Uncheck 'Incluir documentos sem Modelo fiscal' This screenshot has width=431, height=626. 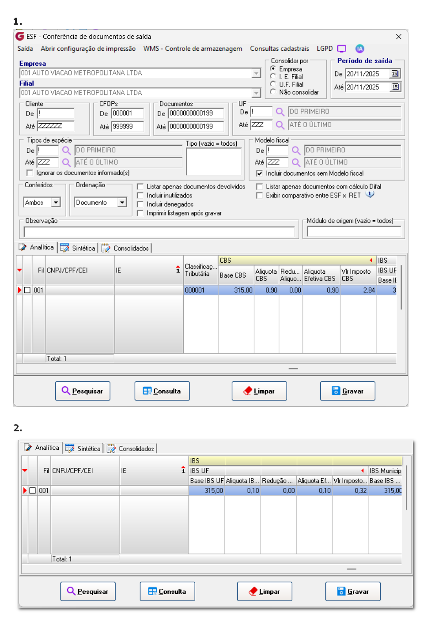coord(259,173)
